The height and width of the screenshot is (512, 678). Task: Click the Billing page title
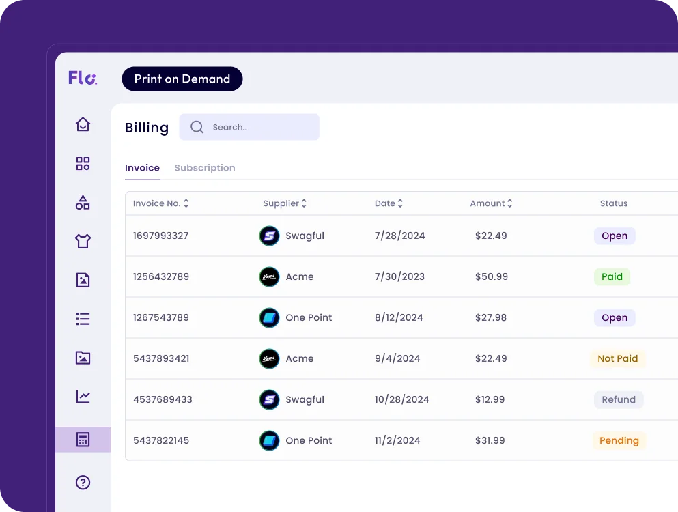point(147,128)
